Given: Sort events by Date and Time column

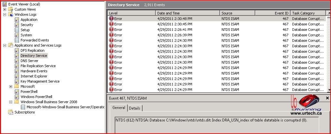Looking at the screenshot, I should pos(187,13).
